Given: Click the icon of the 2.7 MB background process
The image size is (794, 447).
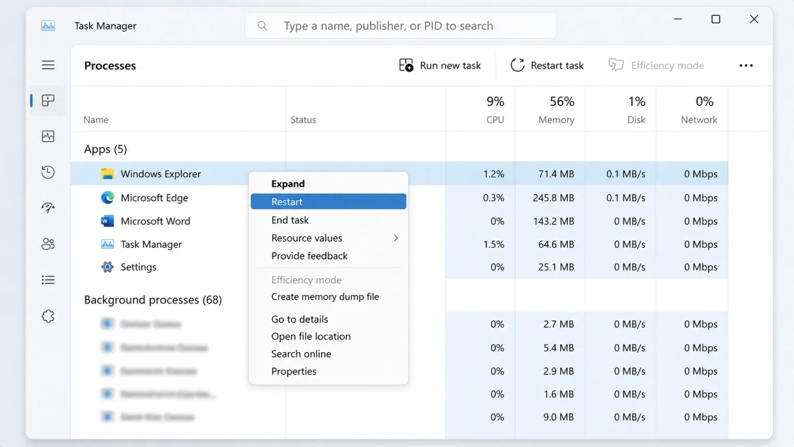Looking at the screenshot, I should (108, 324).
